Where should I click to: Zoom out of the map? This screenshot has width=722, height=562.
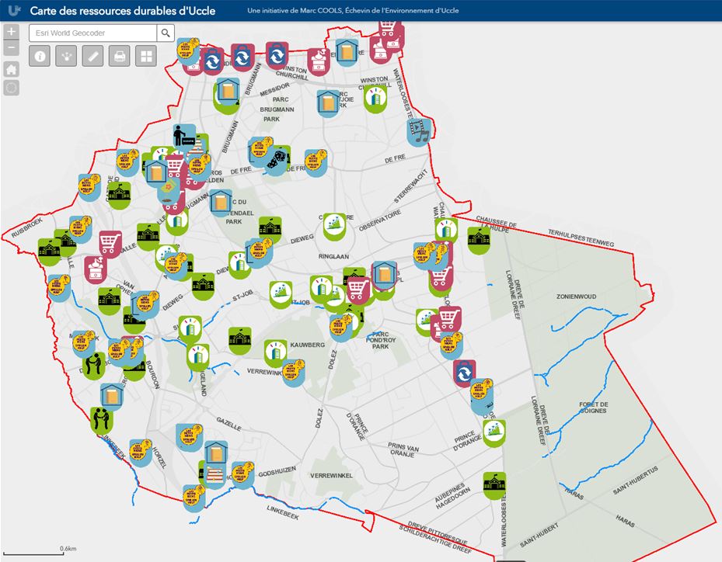(x=11, y=49)
